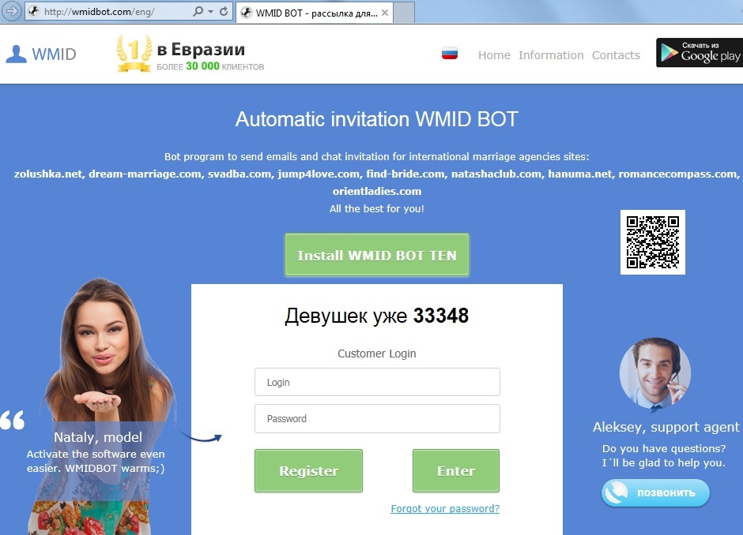Click the Enter button

pyautogui.click(x=456, y=470)
